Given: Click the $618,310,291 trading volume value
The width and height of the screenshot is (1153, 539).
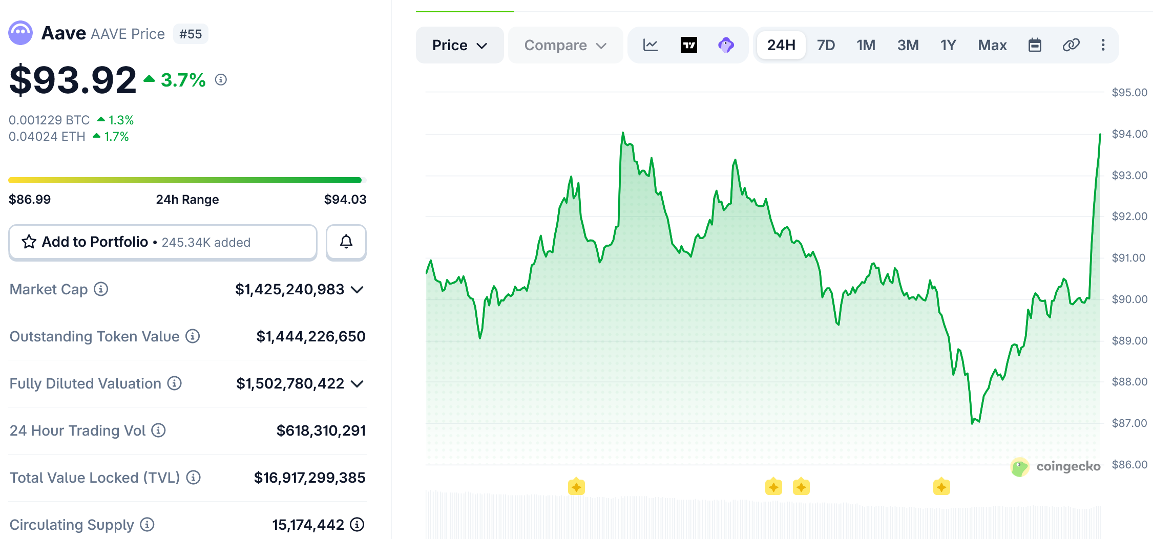Looking at the screenshot, I should (321, 430).
